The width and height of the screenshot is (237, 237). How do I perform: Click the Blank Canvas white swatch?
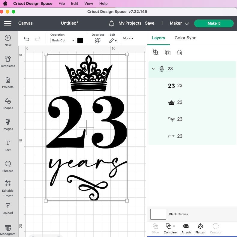pyautogui.click(x=158, y=214)
